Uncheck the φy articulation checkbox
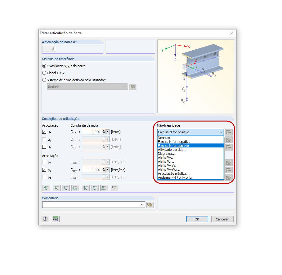The height and width of the screenshot is (275, 282). click(x=44, y=170)
